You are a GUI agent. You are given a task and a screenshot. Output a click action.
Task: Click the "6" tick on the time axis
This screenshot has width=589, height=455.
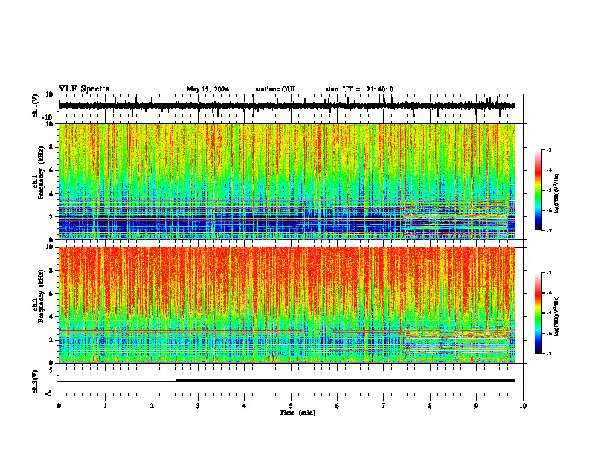[x=338, y=406]
